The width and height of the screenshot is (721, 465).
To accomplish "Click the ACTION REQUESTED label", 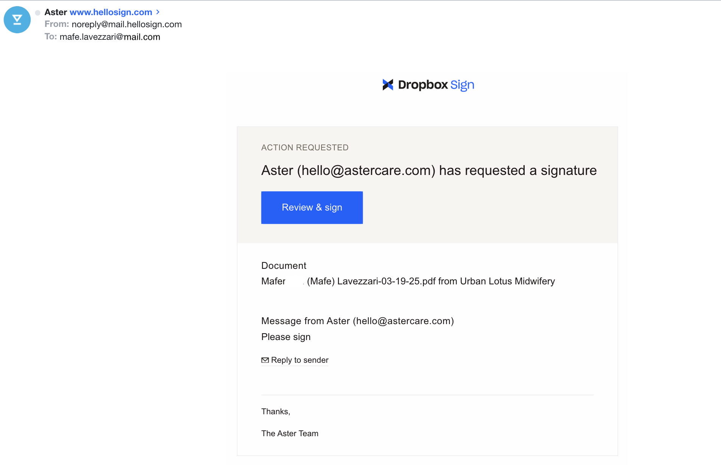I will click(x=305, y=148).
